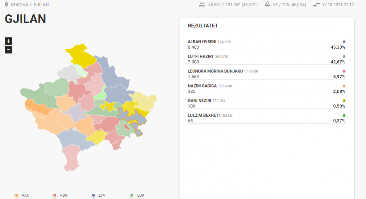Click the LDK legend dot
366x199 pixels.
[x=132, y=195]
